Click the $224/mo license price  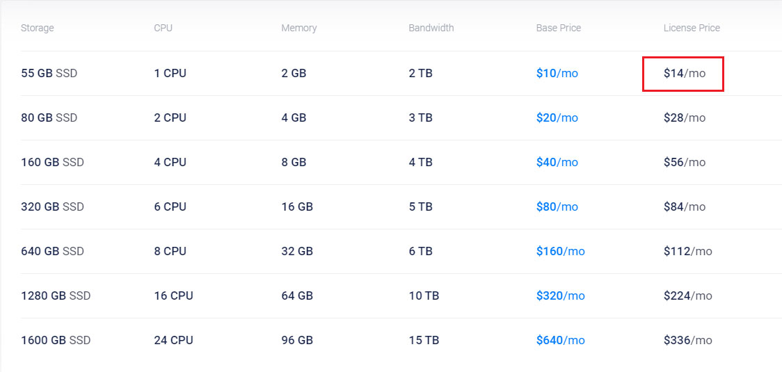(x=688, y=296)
